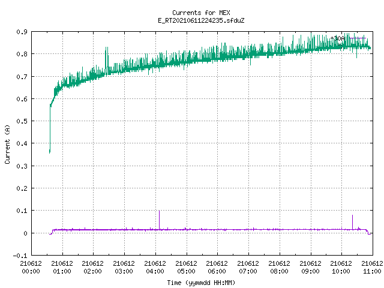Click the 210612 03:00 x-axis tick label

coord(124,268)
